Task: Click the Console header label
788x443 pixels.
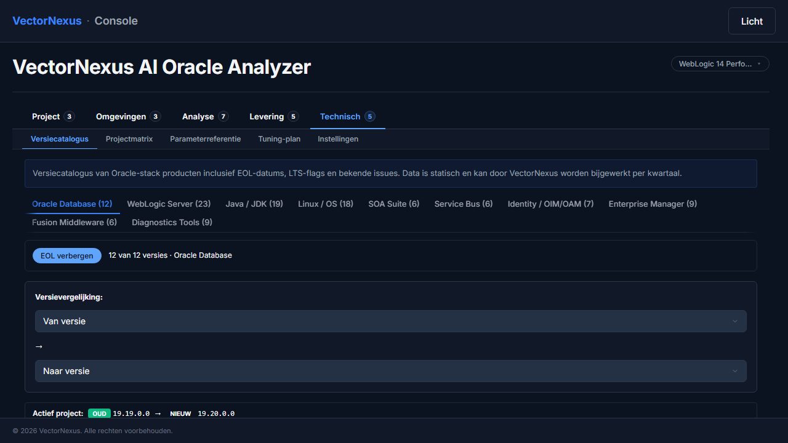Action: click(116, 21)
